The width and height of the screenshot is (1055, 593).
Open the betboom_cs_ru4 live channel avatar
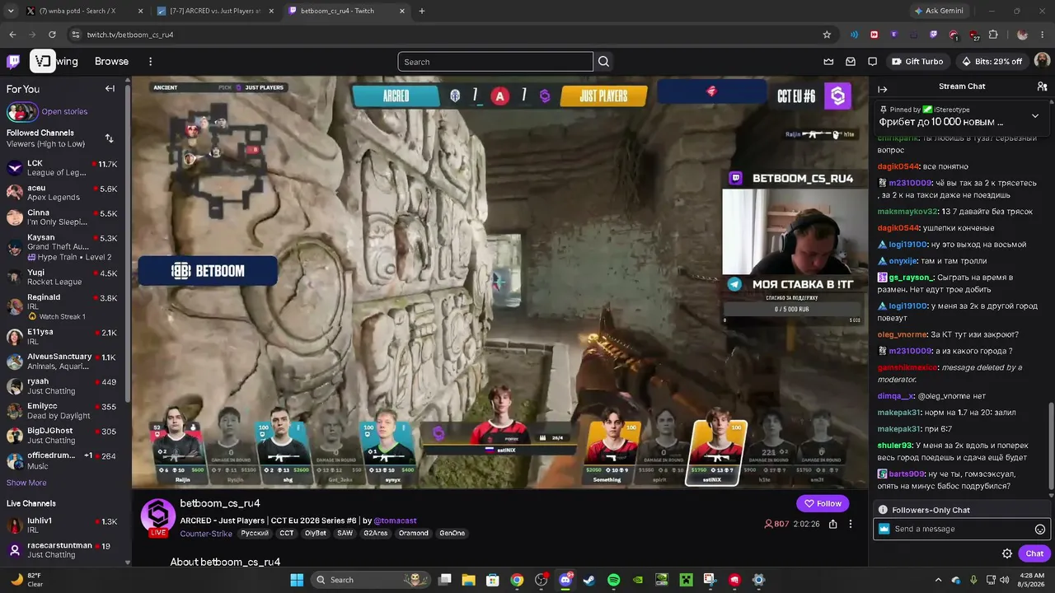(x=157, y=516)
